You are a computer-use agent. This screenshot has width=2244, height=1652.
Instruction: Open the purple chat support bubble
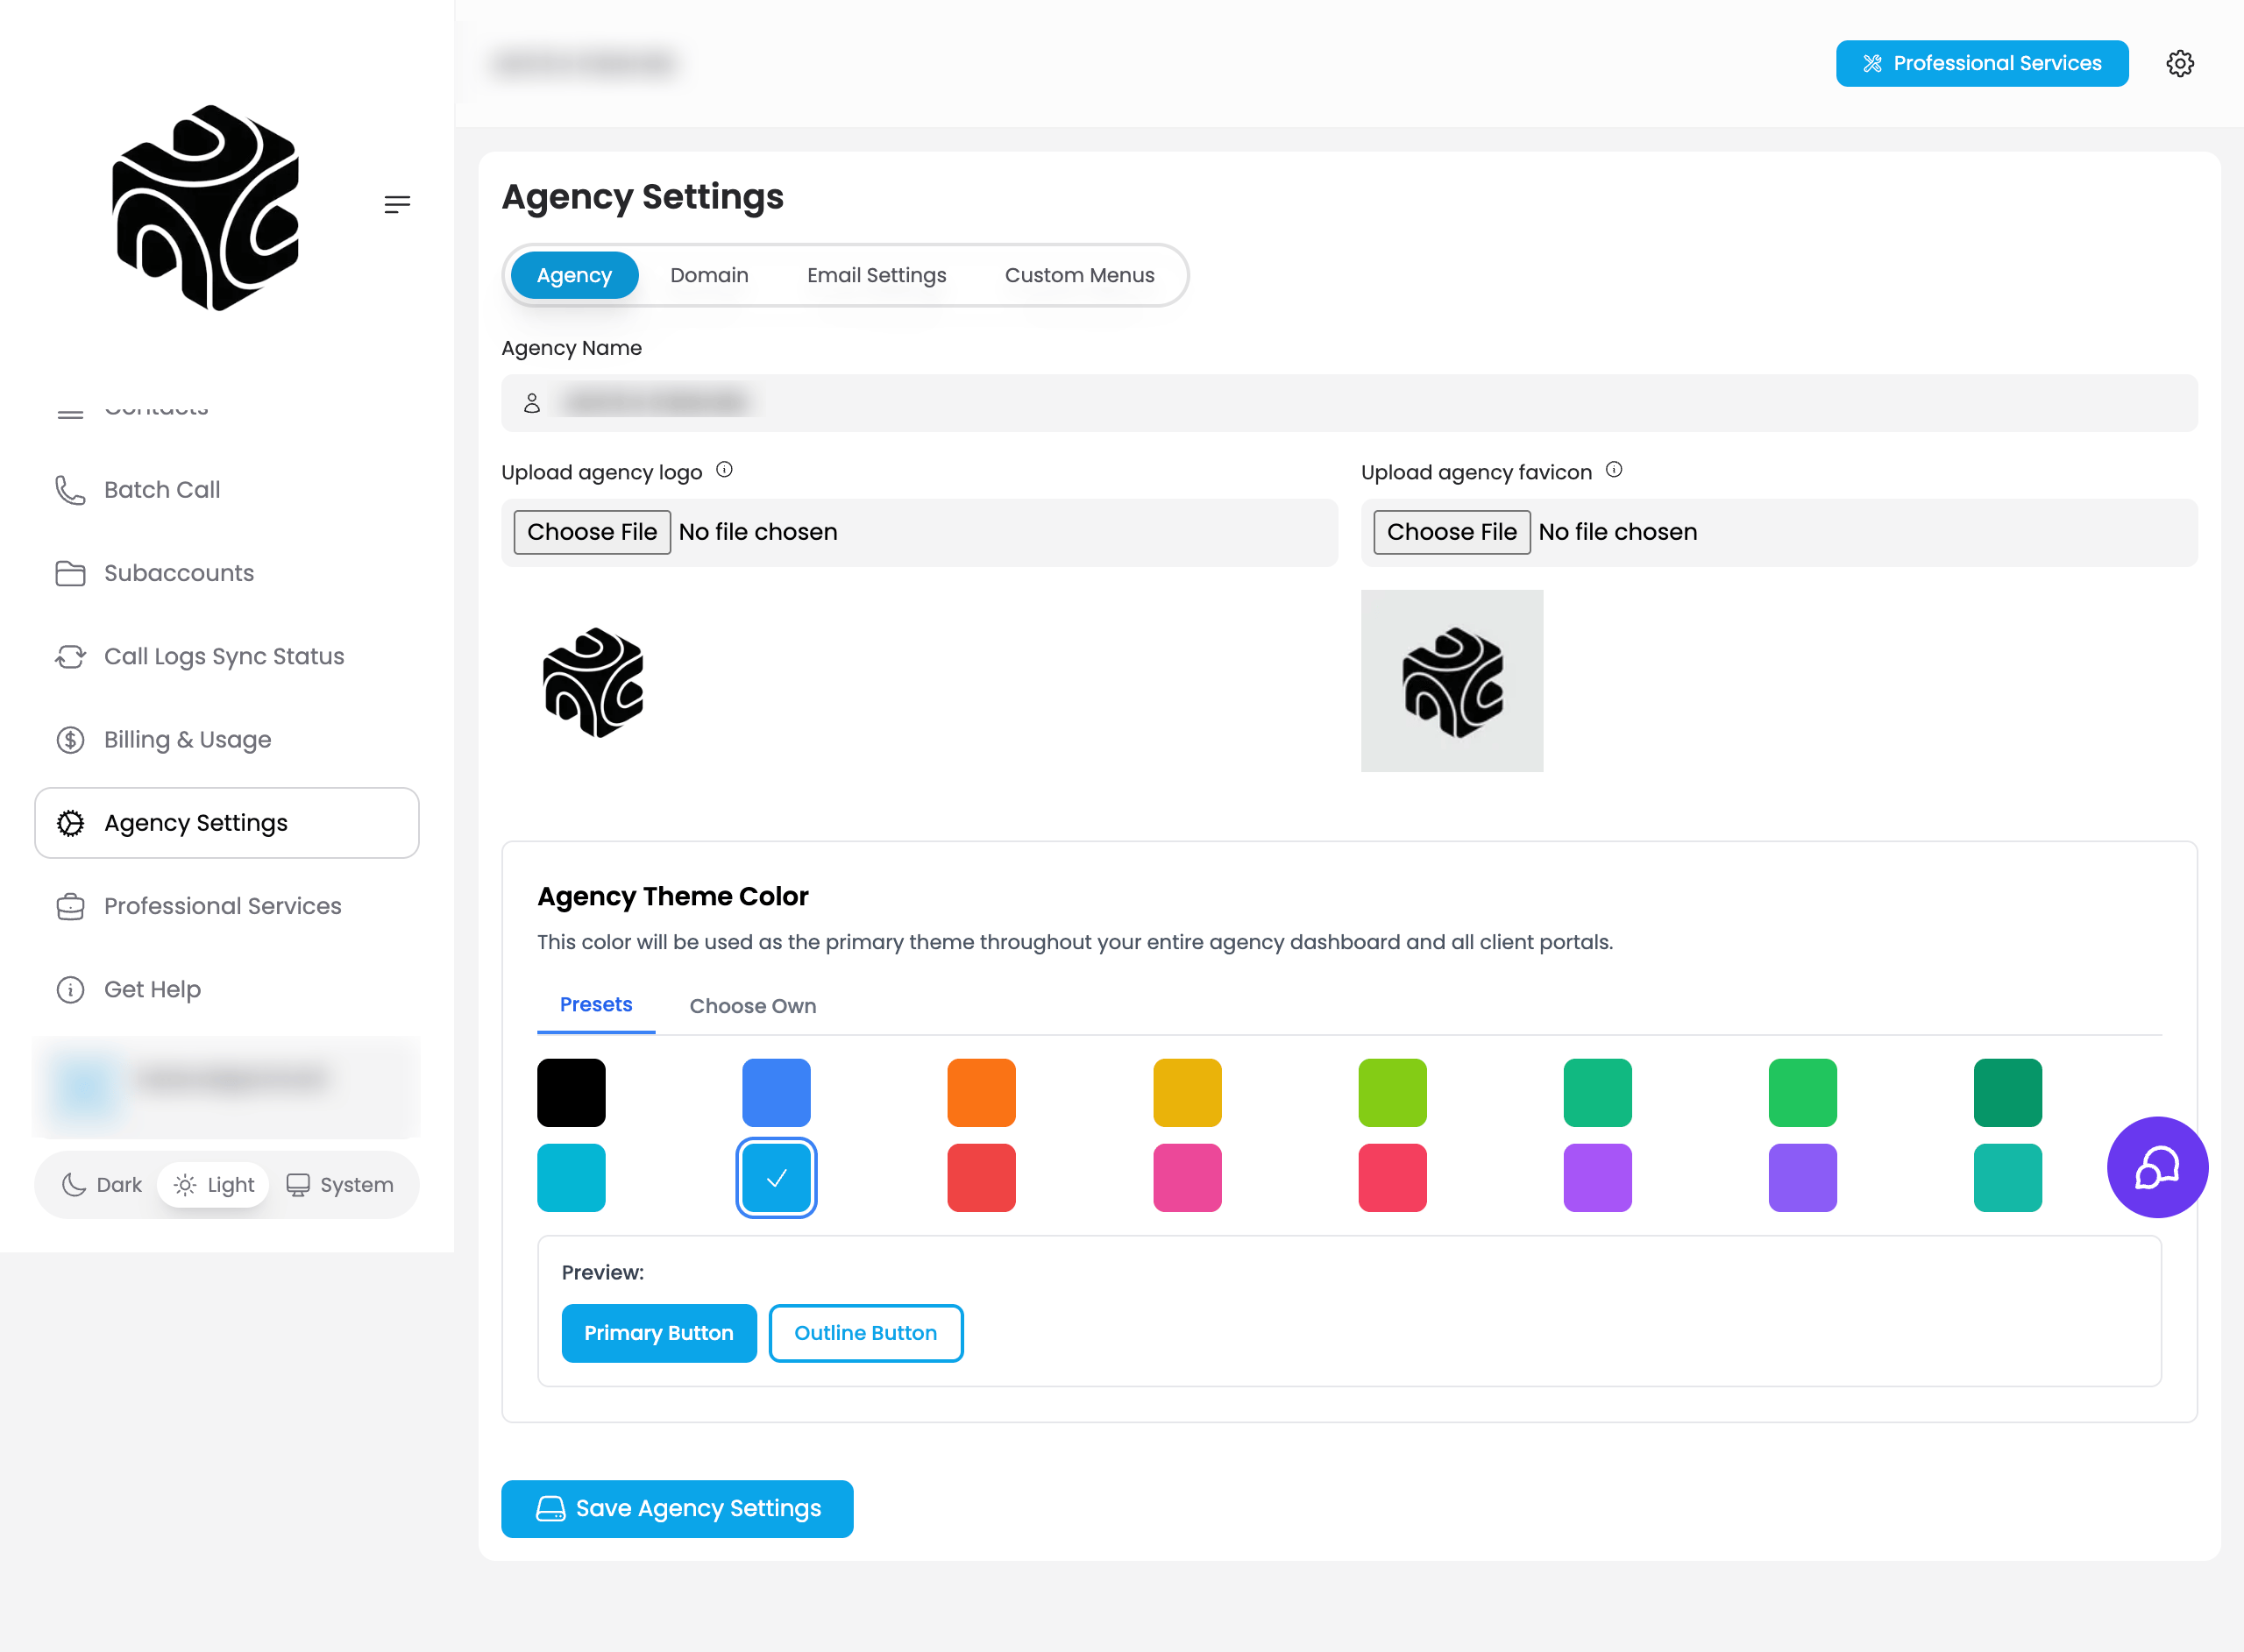coord(2157,1167)
